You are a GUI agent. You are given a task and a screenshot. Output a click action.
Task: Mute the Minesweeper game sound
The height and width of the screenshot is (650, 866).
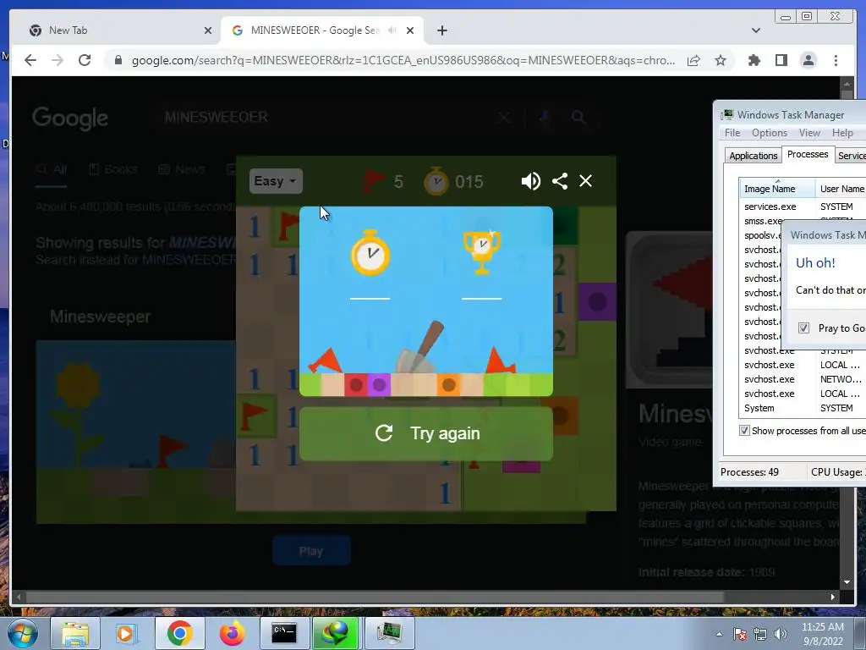point(531,181)
